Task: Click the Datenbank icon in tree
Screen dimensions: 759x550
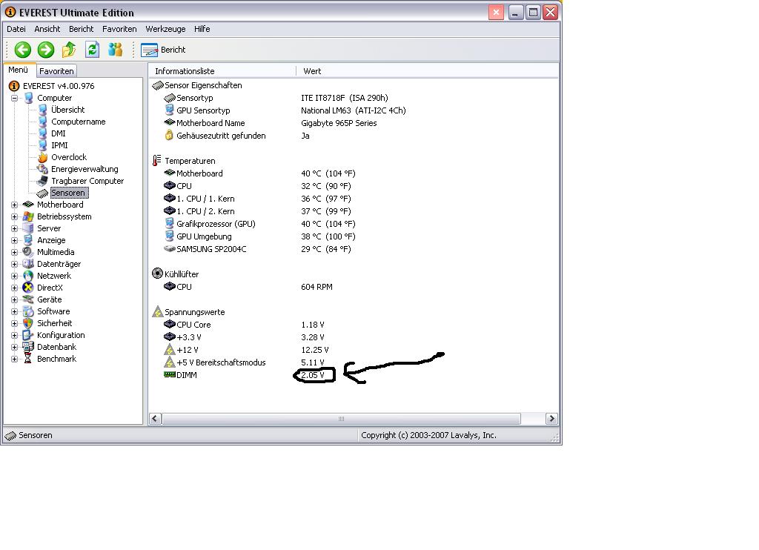Action: pyautogui.click(x=28, y=347)
